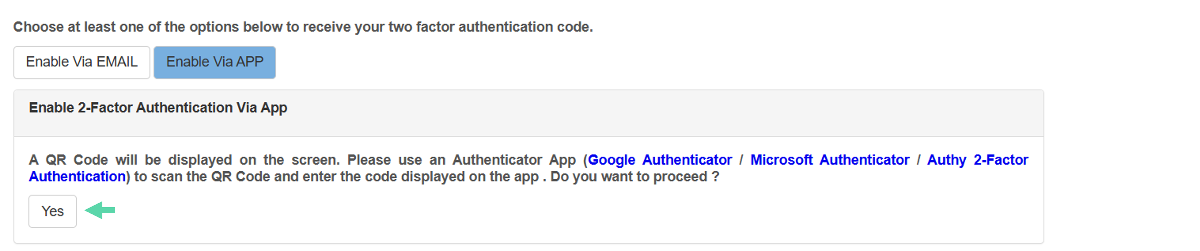Open the Microsoft Authenticator link
Image resolution: width=1200 pixels, height=251 pixels.
point(830,160)
